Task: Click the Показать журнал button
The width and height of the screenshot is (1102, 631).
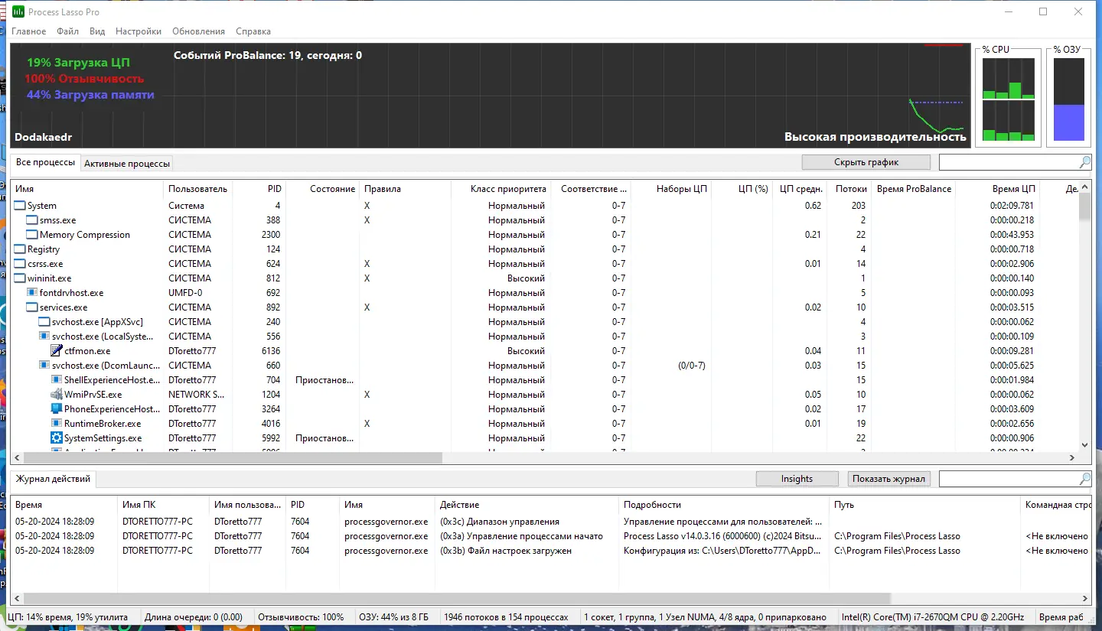Action: (x=888, y=478)
